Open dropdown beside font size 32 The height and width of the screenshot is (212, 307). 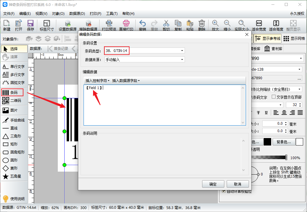[x=280, y=105]
